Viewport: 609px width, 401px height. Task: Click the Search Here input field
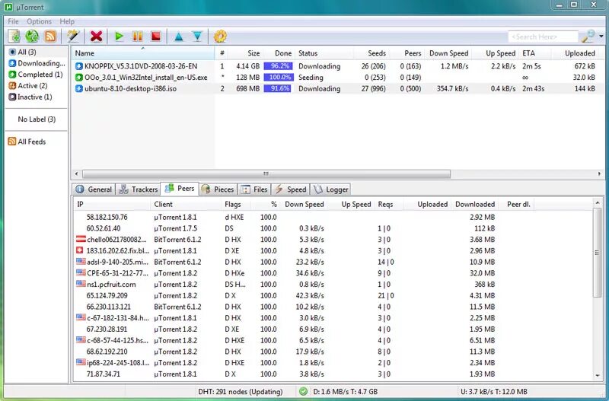[543, 37]
